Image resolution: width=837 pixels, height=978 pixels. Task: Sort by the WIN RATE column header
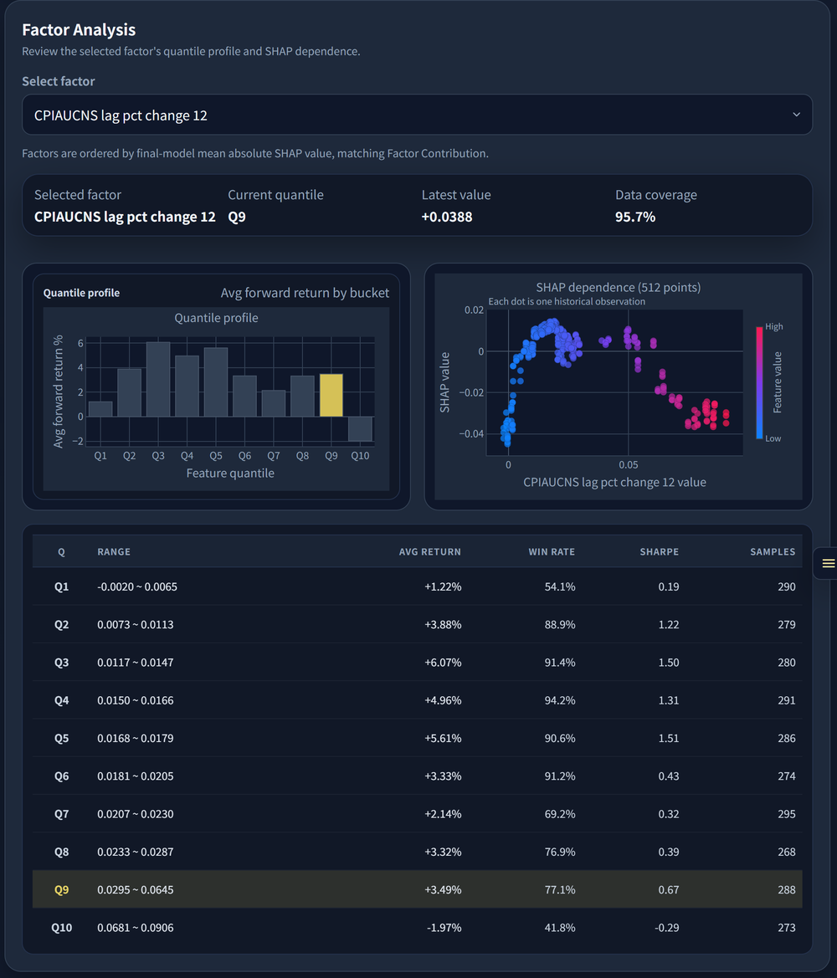(x=552, y=552)
